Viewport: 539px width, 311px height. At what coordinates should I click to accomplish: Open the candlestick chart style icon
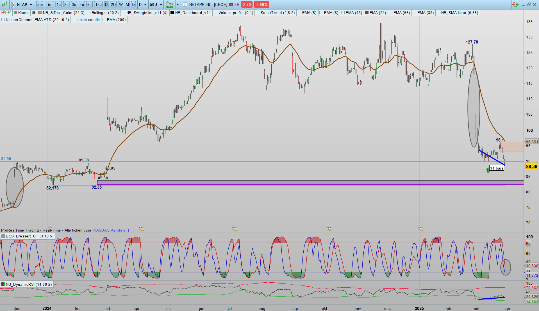tap(4, 4)
